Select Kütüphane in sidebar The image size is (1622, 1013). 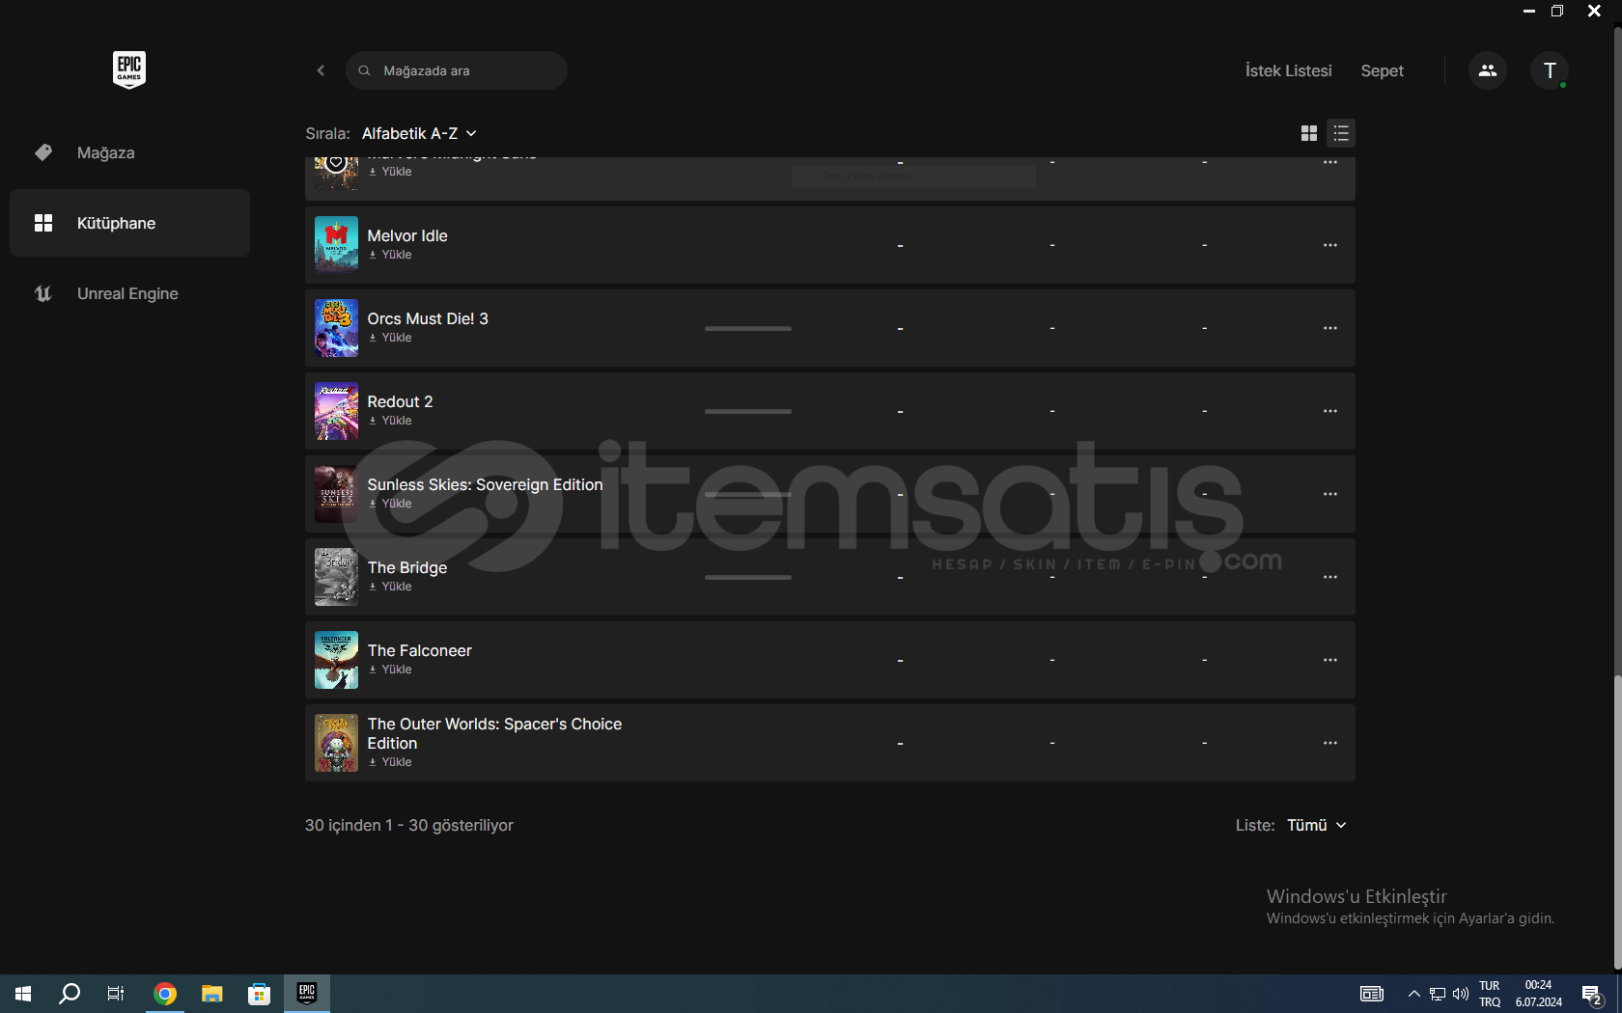129,223
